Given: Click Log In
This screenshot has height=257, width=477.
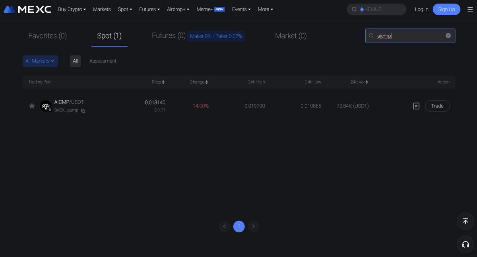Looking at the screenshot, I should click(422, 9).
